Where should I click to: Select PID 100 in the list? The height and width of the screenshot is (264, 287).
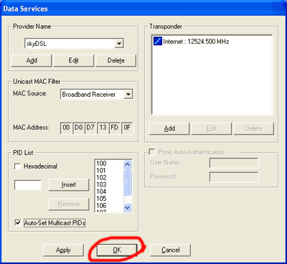(x=101, y=164)
